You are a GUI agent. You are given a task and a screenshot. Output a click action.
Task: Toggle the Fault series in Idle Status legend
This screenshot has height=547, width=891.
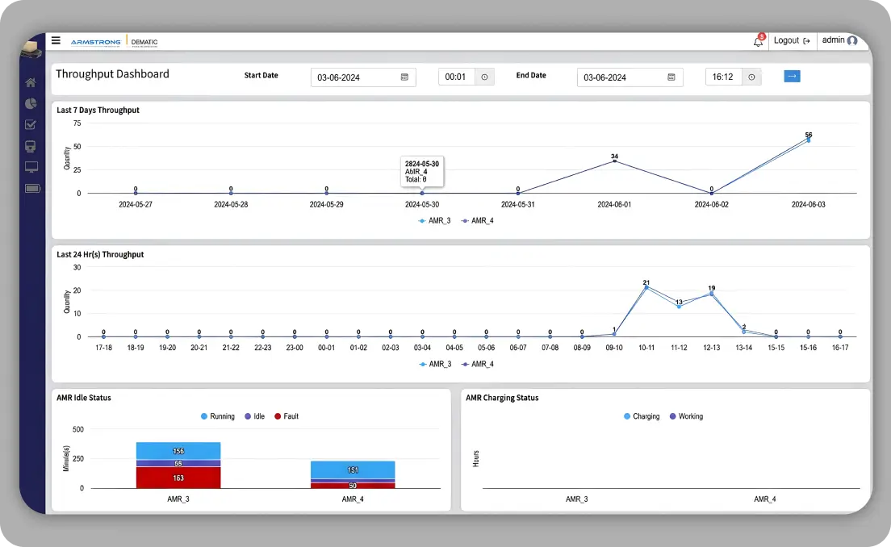point(287,416)
